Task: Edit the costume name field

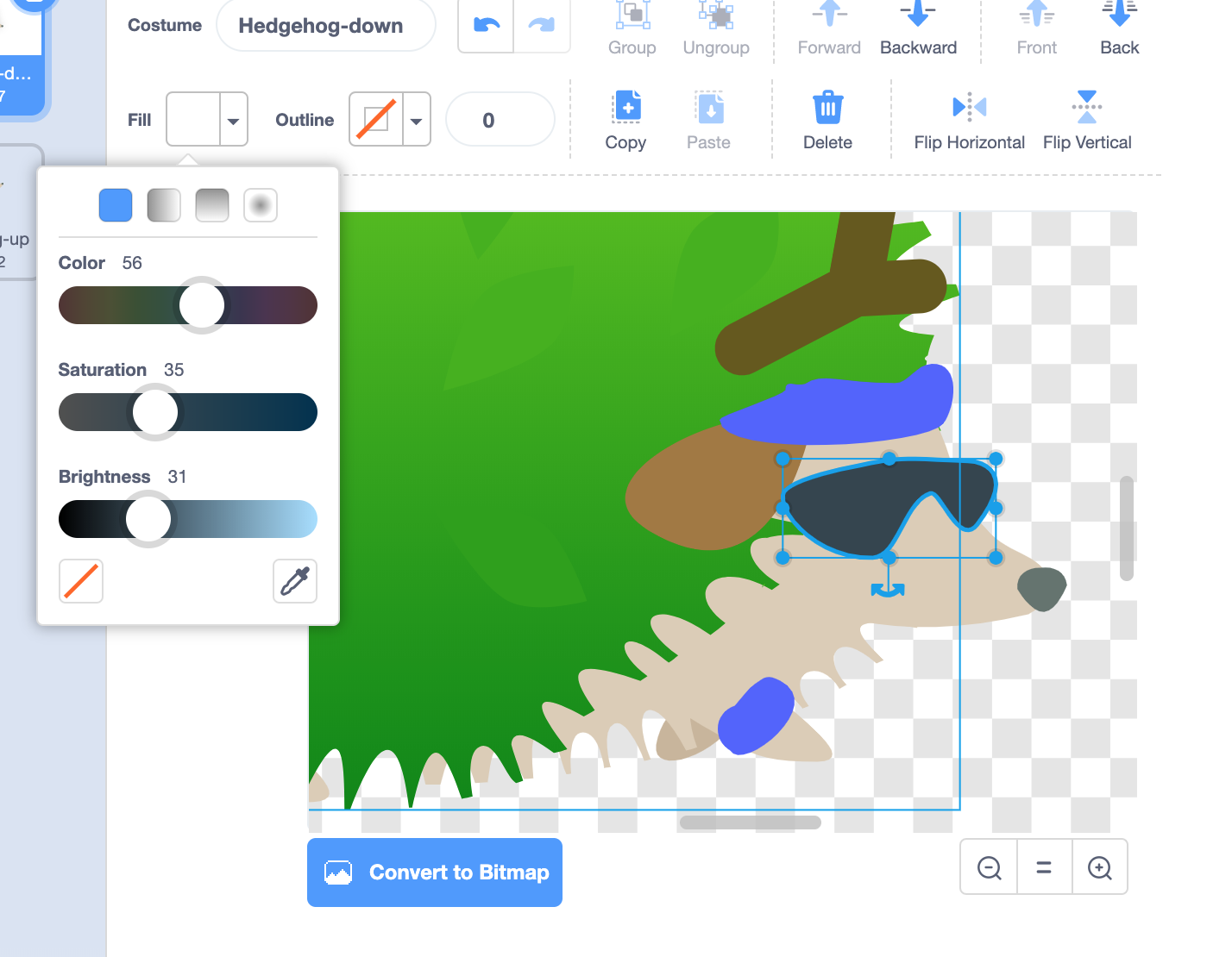Action: (325, 26)
